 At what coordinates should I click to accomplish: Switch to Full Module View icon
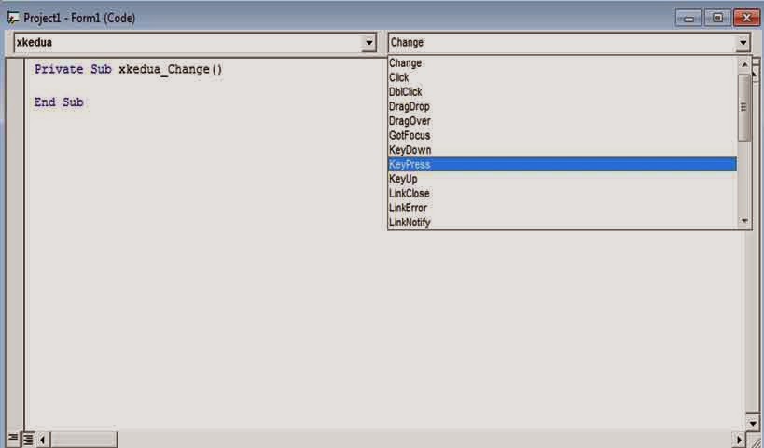[x=28, y=440]
